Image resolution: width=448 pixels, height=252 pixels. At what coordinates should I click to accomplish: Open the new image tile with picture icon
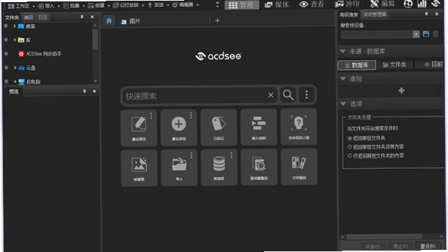(139, 168)
